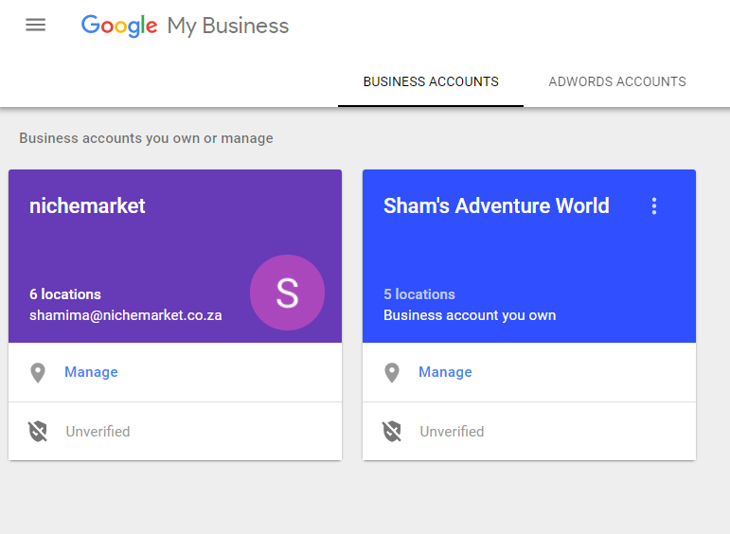
Task: Click the S avatar on nichemarket card
Action: [287, 293]
